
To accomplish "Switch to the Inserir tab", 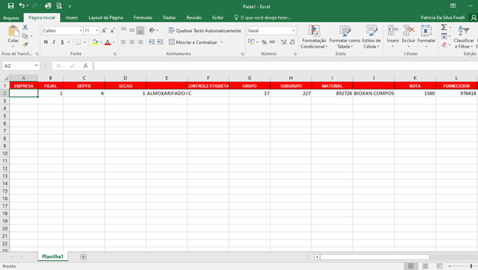I will point(71,18).
